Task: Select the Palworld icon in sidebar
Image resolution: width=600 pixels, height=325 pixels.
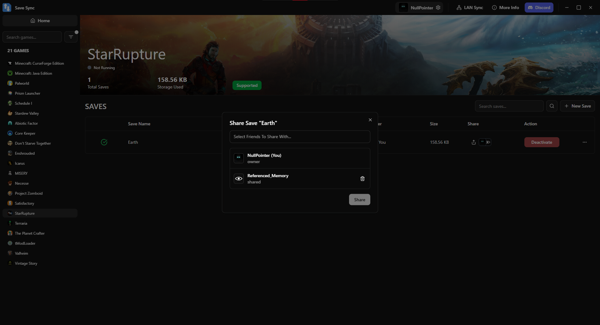Action: click(x=10, y=83)
